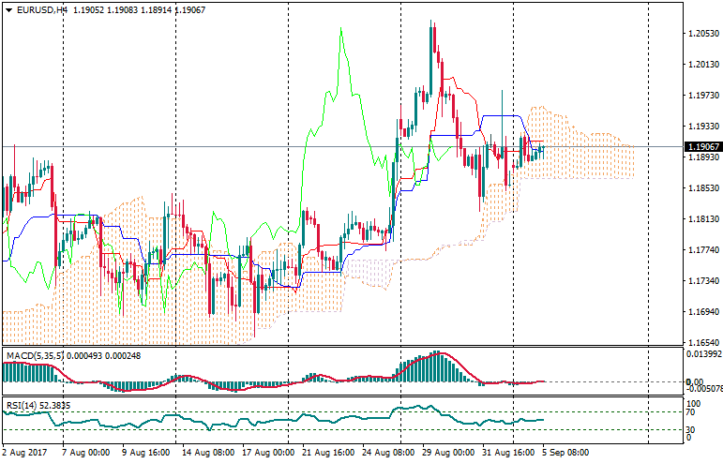Image resolution: width=723 pixels, height=463 pixels.
Task: Select the highlighted current price tag 1.19067
Action: point(703,147)
